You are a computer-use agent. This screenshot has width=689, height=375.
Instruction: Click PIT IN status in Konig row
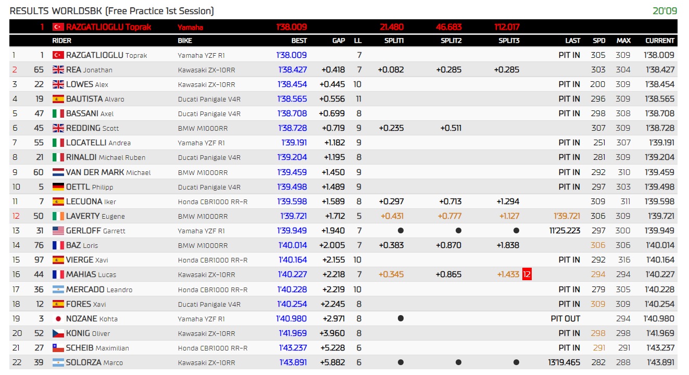569,333
